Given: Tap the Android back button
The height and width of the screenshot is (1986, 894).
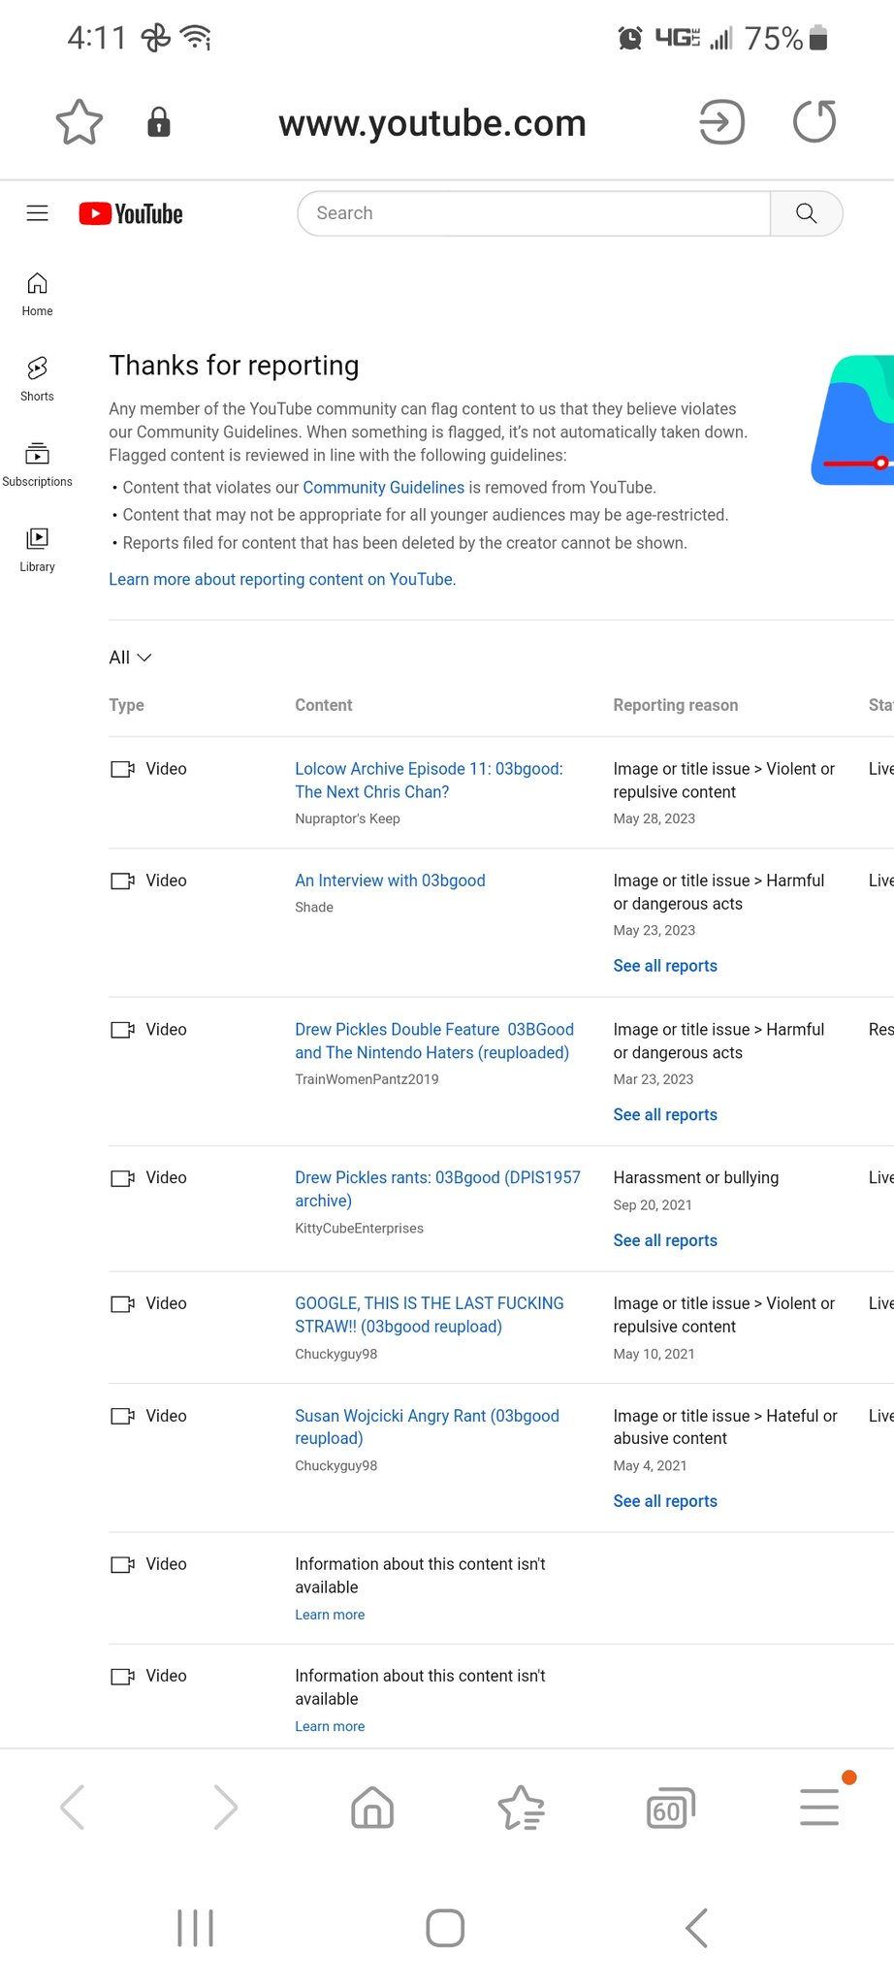Looking at the screenshot, I should [x=696, y=1928].
